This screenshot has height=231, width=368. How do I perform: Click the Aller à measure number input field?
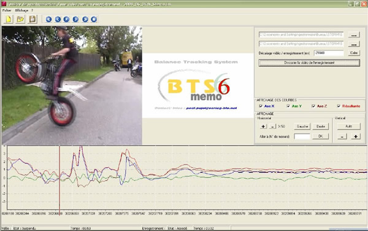[x=302, y=136]
